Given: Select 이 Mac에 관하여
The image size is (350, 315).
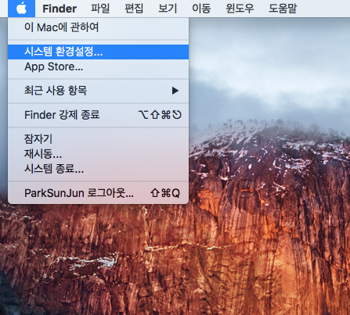Looking at the screenshot, I should pyautogui.click(x=99, y=27).
